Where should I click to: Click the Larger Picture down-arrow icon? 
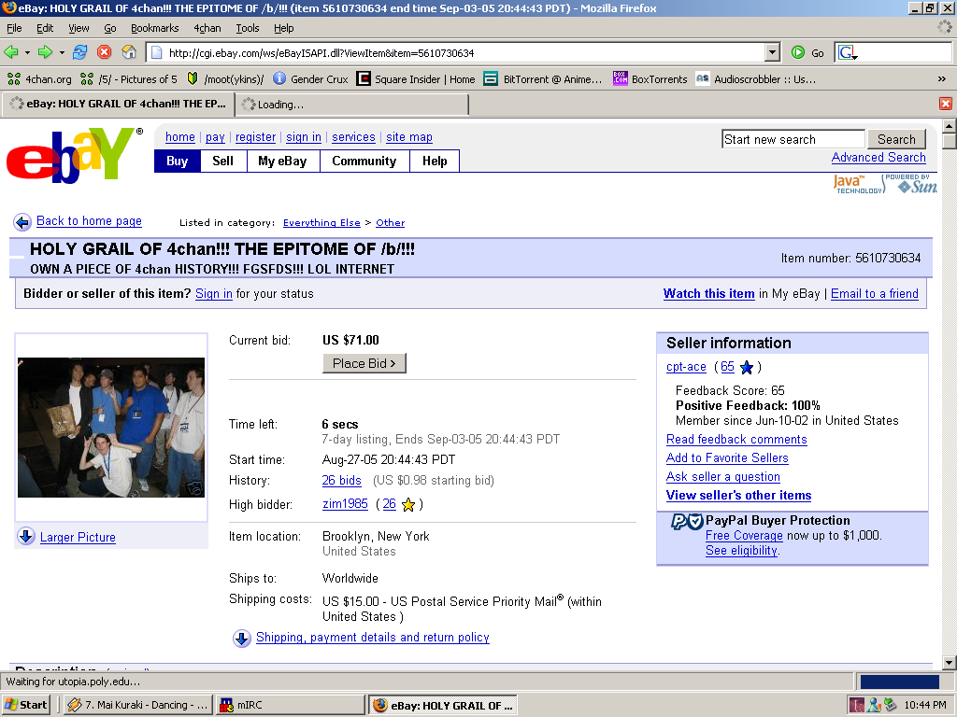click(x=25, y=537)
